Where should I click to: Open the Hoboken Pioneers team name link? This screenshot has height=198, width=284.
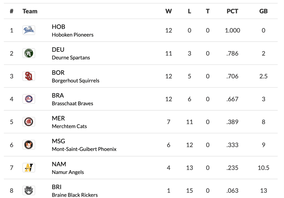point(72,35)
